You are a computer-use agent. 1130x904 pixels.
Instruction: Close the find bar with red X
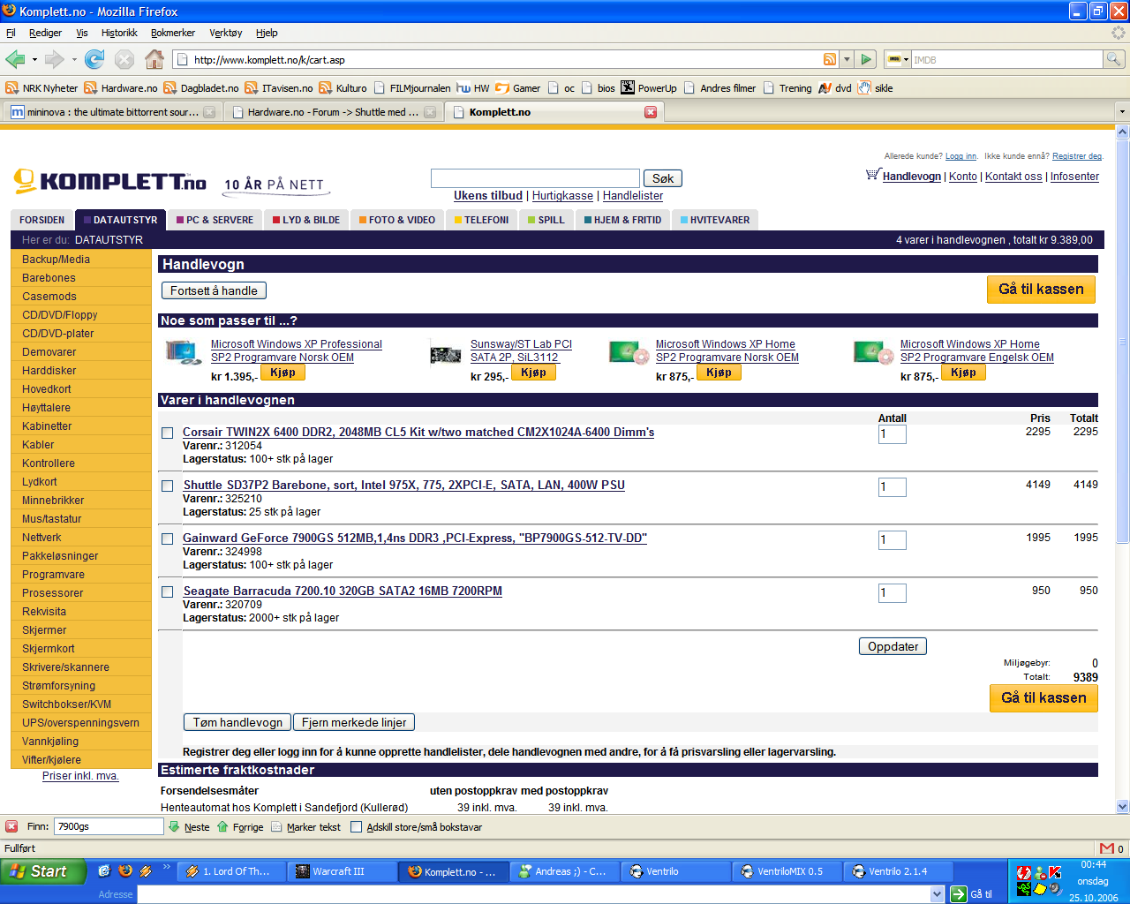click(11, 826)
